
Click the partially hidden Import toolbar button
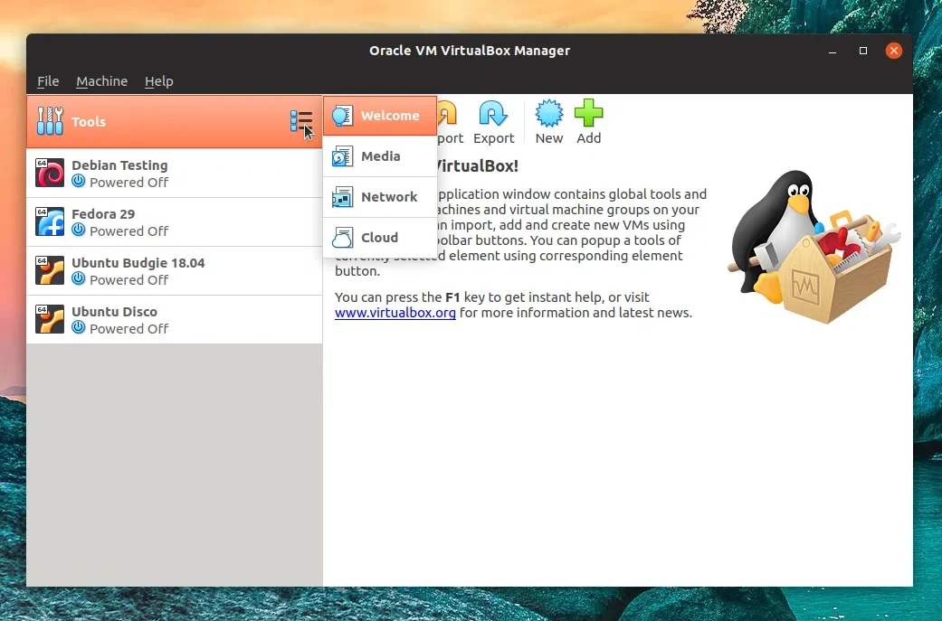click(450, 122)
